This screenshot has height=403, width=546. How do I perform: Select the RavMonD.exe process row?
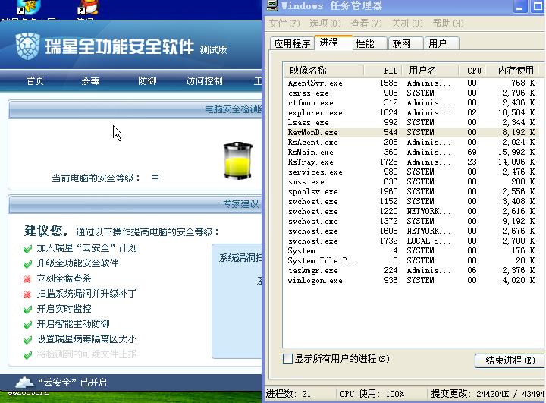tap(411, 133)
